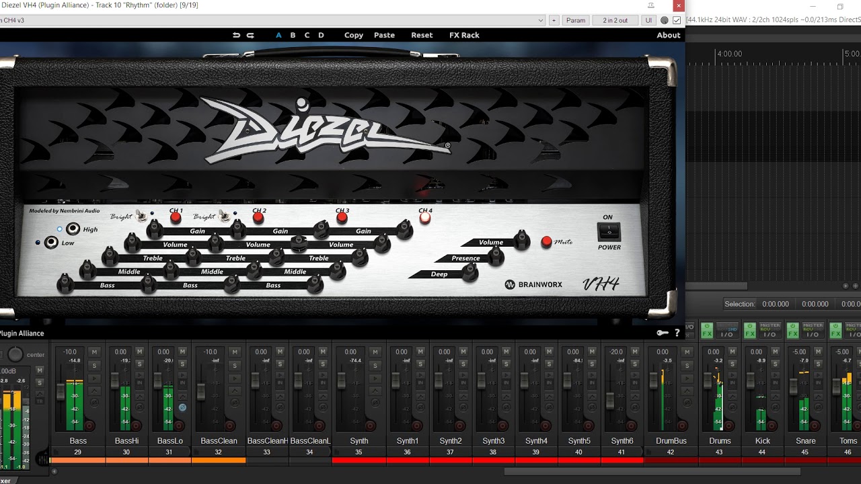
Task: Redo the plugin change with the right-curved arrow
Action: point(250,35)
